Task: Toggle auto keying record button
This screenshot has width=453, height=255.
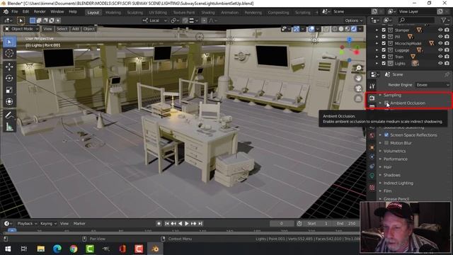Action: [159, 224]
